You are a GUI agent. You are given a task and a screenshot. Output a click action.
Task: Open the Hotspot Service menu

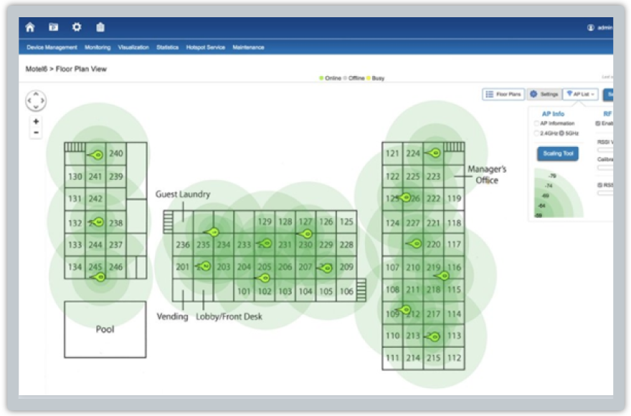(x=205, y=47)
